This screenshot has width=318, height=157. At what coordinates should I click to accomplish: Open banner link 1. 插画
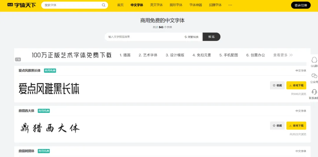click(125, 55)
